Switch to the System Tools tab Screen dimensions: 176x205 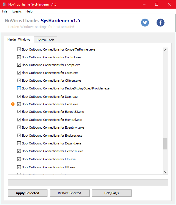pos(45,40)
